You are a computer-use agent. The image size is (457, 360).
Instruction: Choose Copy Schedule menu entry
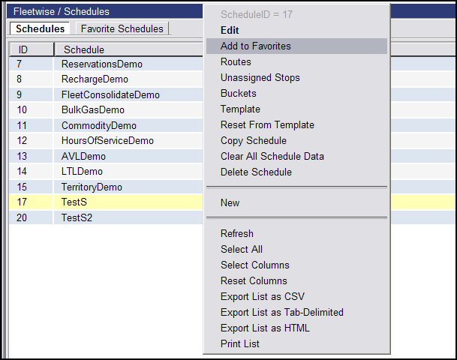click(x=296, y=140)
